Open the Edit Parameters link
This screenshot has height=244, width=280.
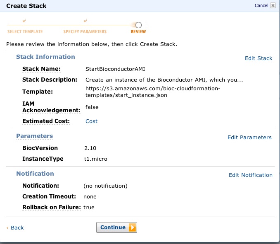[x=249, y=137]
